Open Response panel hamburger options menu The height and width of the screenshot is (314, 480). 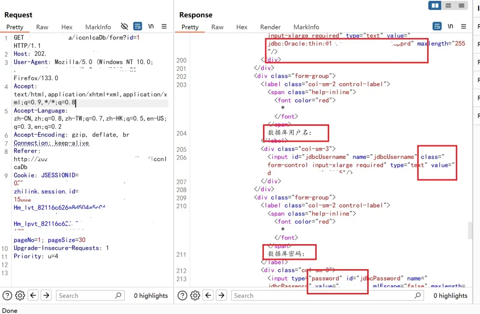pos(464,26)
